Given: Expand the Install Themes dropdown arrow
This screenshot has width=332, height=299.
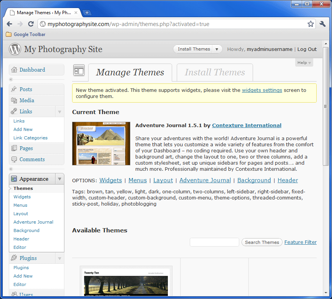Looking at the screenshot, I should coord(217,49).
